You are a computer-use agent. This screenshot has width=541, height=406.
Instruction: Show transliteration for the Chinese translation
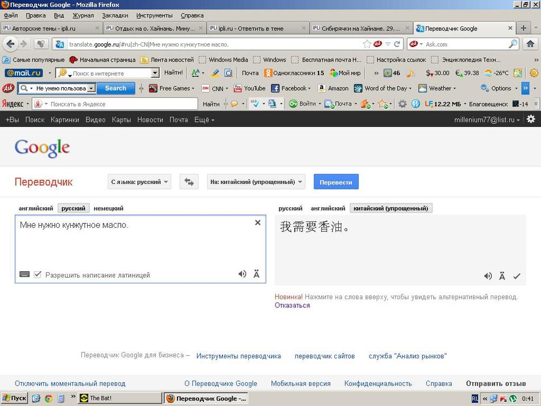[x=502, y=276]
